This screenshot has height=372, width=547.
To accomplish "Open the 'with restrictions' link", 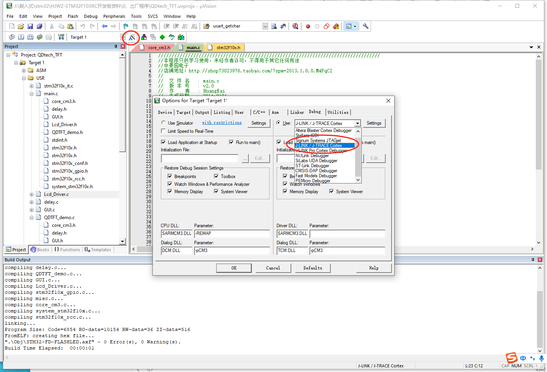I will (222, 123).
